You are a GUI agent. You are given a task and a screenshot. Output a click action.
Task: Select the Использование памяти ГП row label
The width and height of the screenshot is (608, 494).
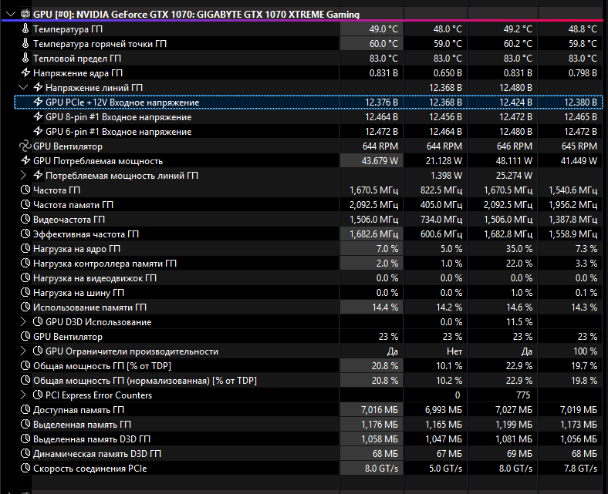tap(90, 307)
